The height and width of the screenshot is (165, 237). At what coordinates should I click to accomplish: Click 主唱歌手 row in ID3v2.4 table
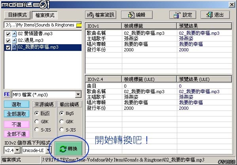click(159, 97)
